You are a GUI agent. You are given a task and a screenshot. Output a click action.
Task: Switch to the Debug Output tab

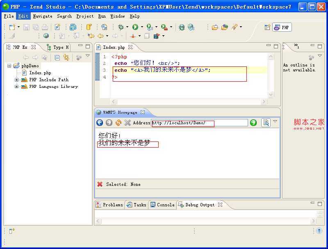(197, 205)
